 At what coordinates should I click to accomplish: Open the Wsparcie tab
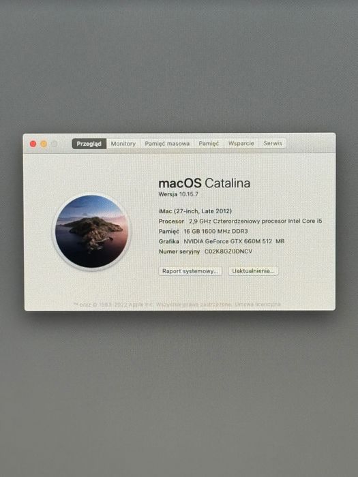tap(241, 143)
